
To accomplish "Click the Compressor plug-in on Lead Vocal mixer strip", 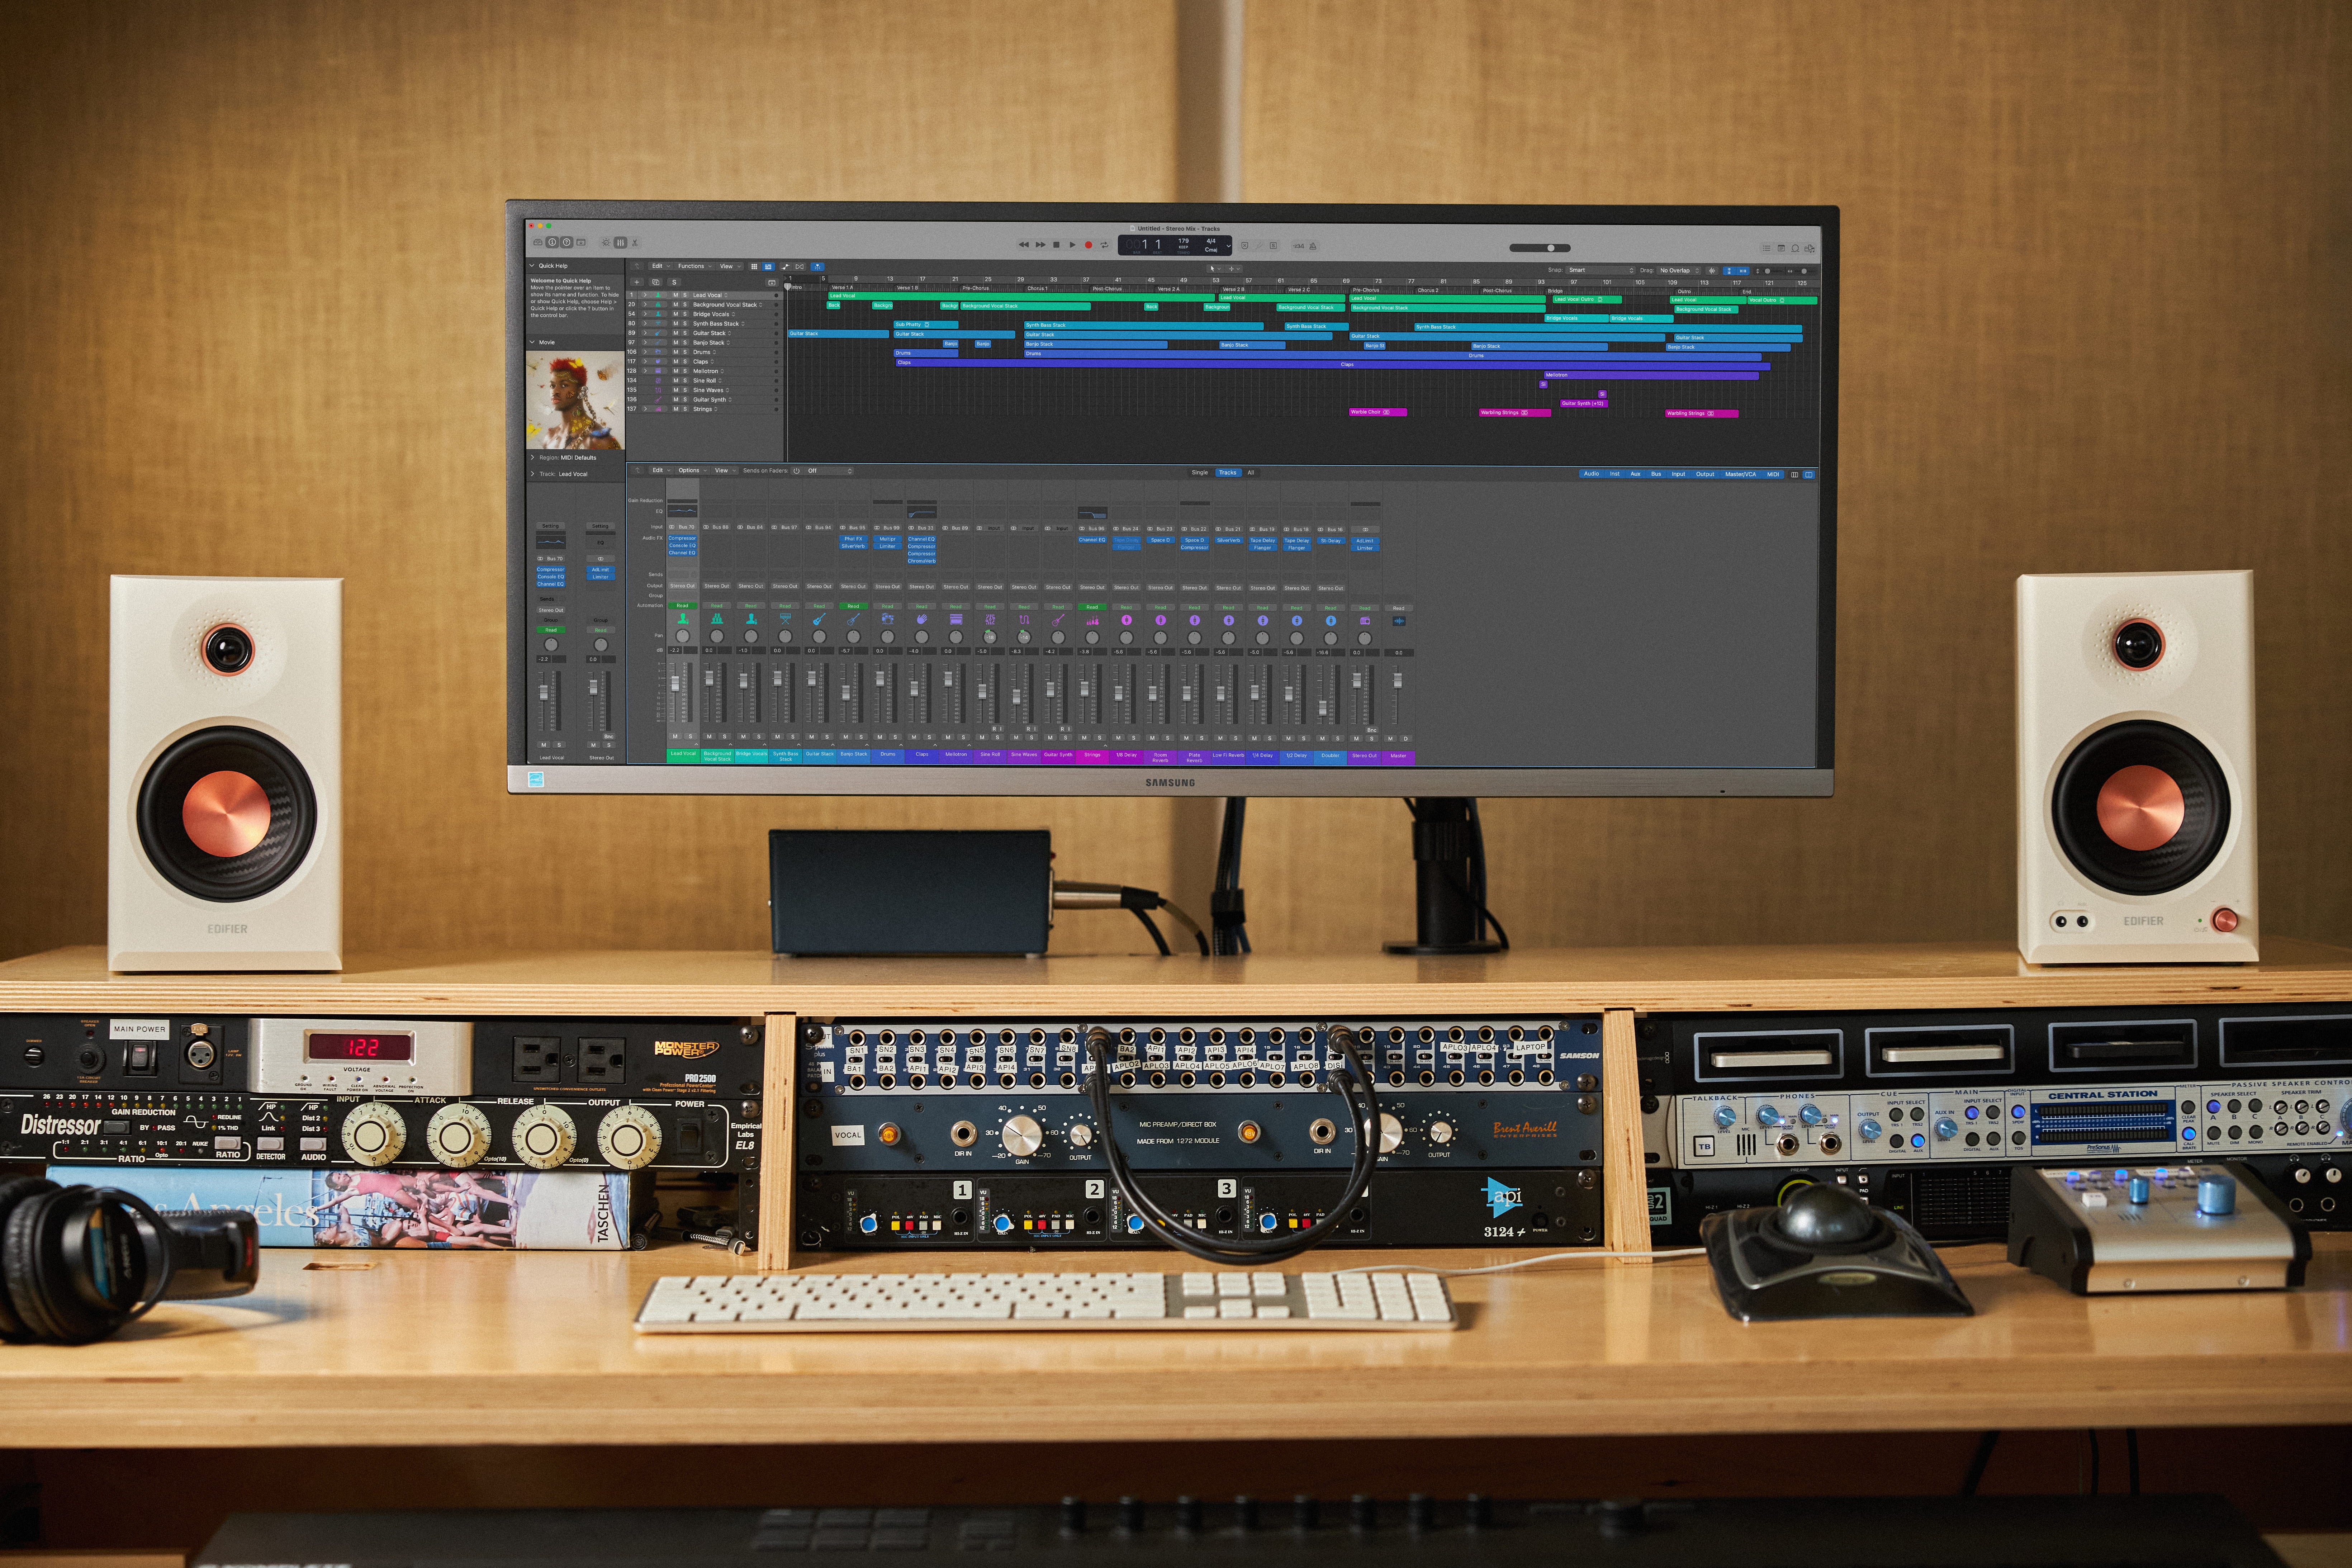I will 682,538.
